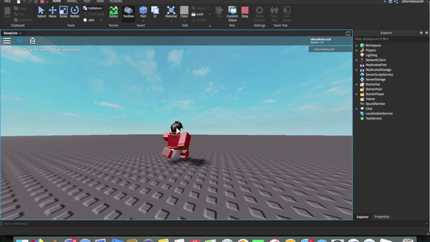Expand the Players node

357,50
